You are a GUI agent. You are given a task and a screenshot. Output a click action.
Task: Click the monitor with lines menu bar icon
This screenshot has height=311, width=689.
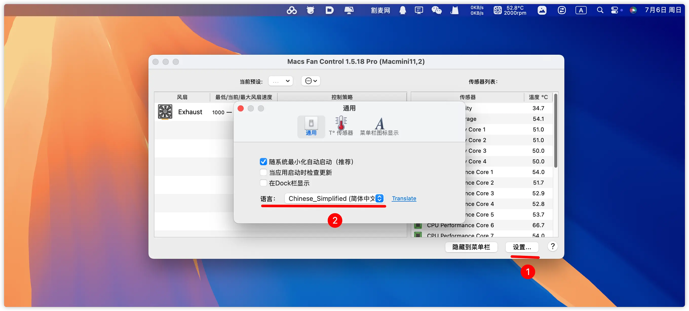(419, 10)
